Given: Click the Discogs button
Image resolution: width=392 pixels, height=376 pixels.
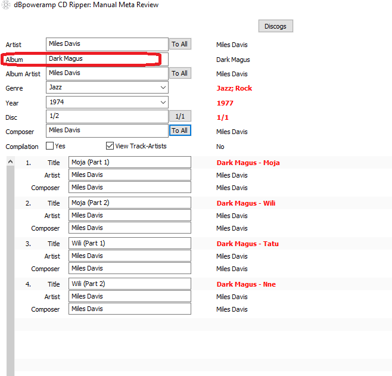Looking at the screenshot, I should click(275, 26).
